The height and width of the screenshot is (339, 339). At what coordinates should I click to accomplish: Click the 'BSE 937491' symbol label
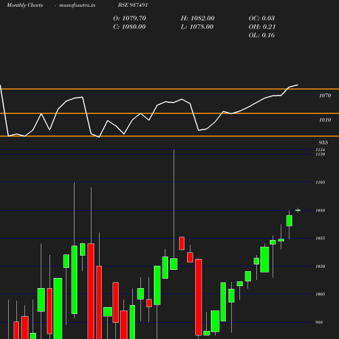coord(133,5)
